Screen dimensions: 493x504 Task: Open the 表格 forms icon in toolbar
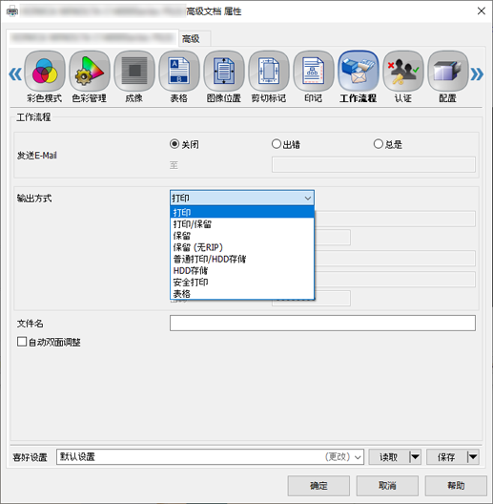tap(179, 72)
